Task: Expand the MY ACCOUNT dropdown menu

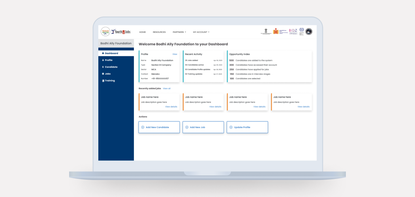Action: tap(201, 32)
